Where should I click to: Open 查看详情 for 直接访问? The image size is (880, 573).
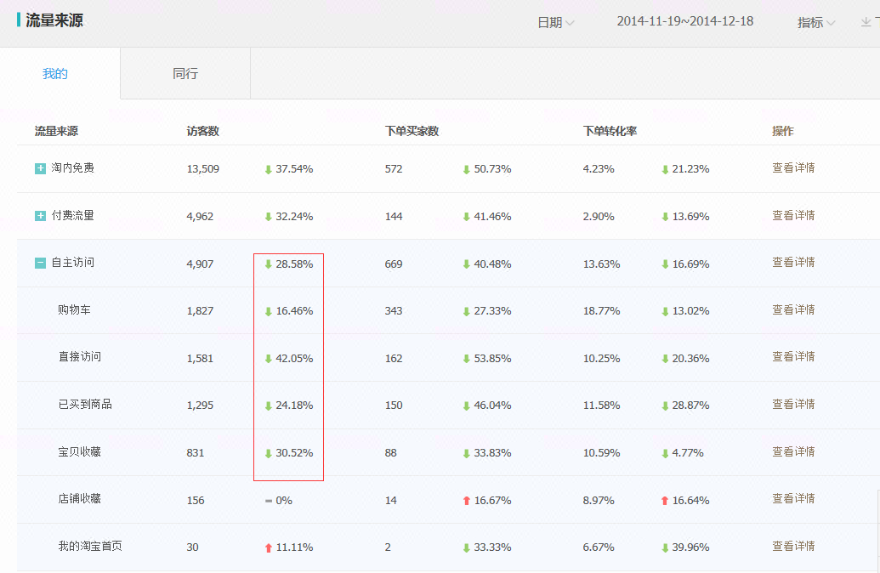793,357
